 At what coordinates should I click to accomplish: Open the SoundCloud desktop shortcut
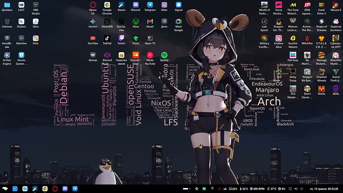click(136, 58)
